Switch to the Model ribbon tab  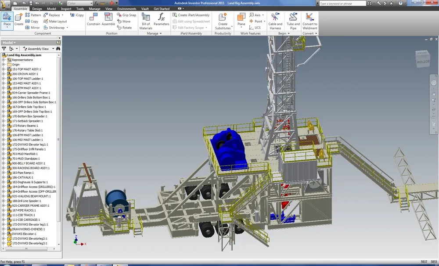(51, 9)
